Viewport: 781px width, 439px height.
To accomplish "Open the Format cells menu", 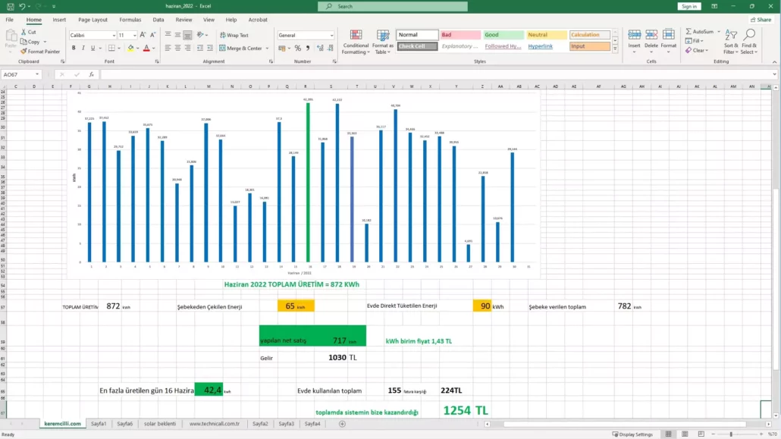I will point(669,41).
